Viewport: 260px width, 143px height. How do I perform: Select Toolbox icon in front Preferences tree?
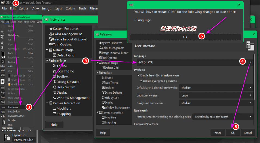(103, 88)
